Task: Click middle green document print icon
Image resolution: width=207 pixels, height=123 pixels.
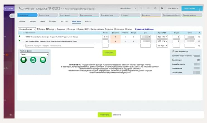Action: coord(33,60)
